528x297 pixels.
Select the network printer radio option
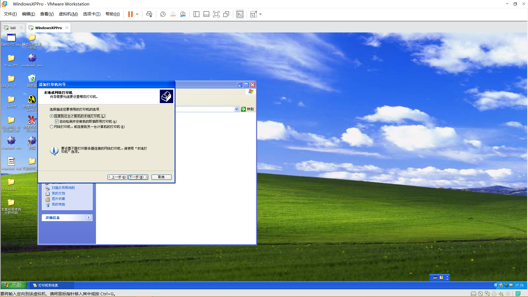click(x=51, y=127)
